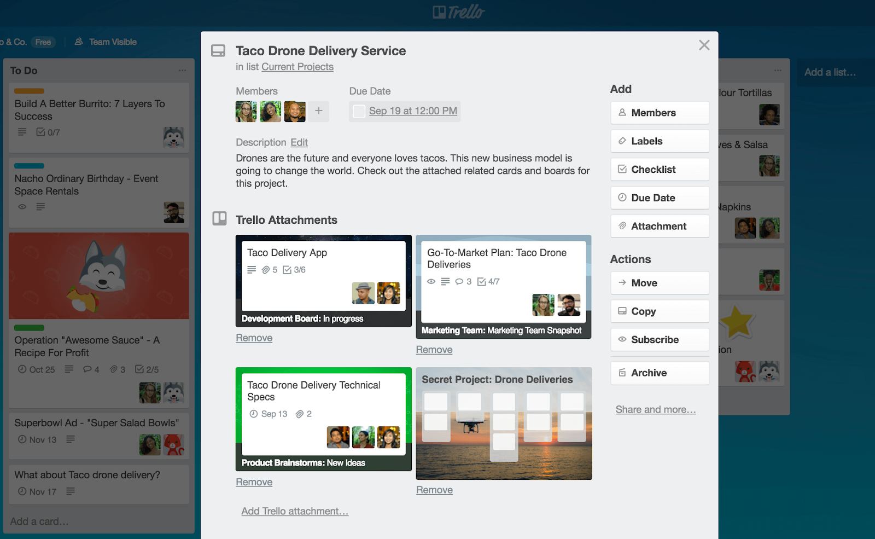This screenshot has width=875, height=539.
Task: Click Add a card in To Do list
Action: click(x=39, y=521)
